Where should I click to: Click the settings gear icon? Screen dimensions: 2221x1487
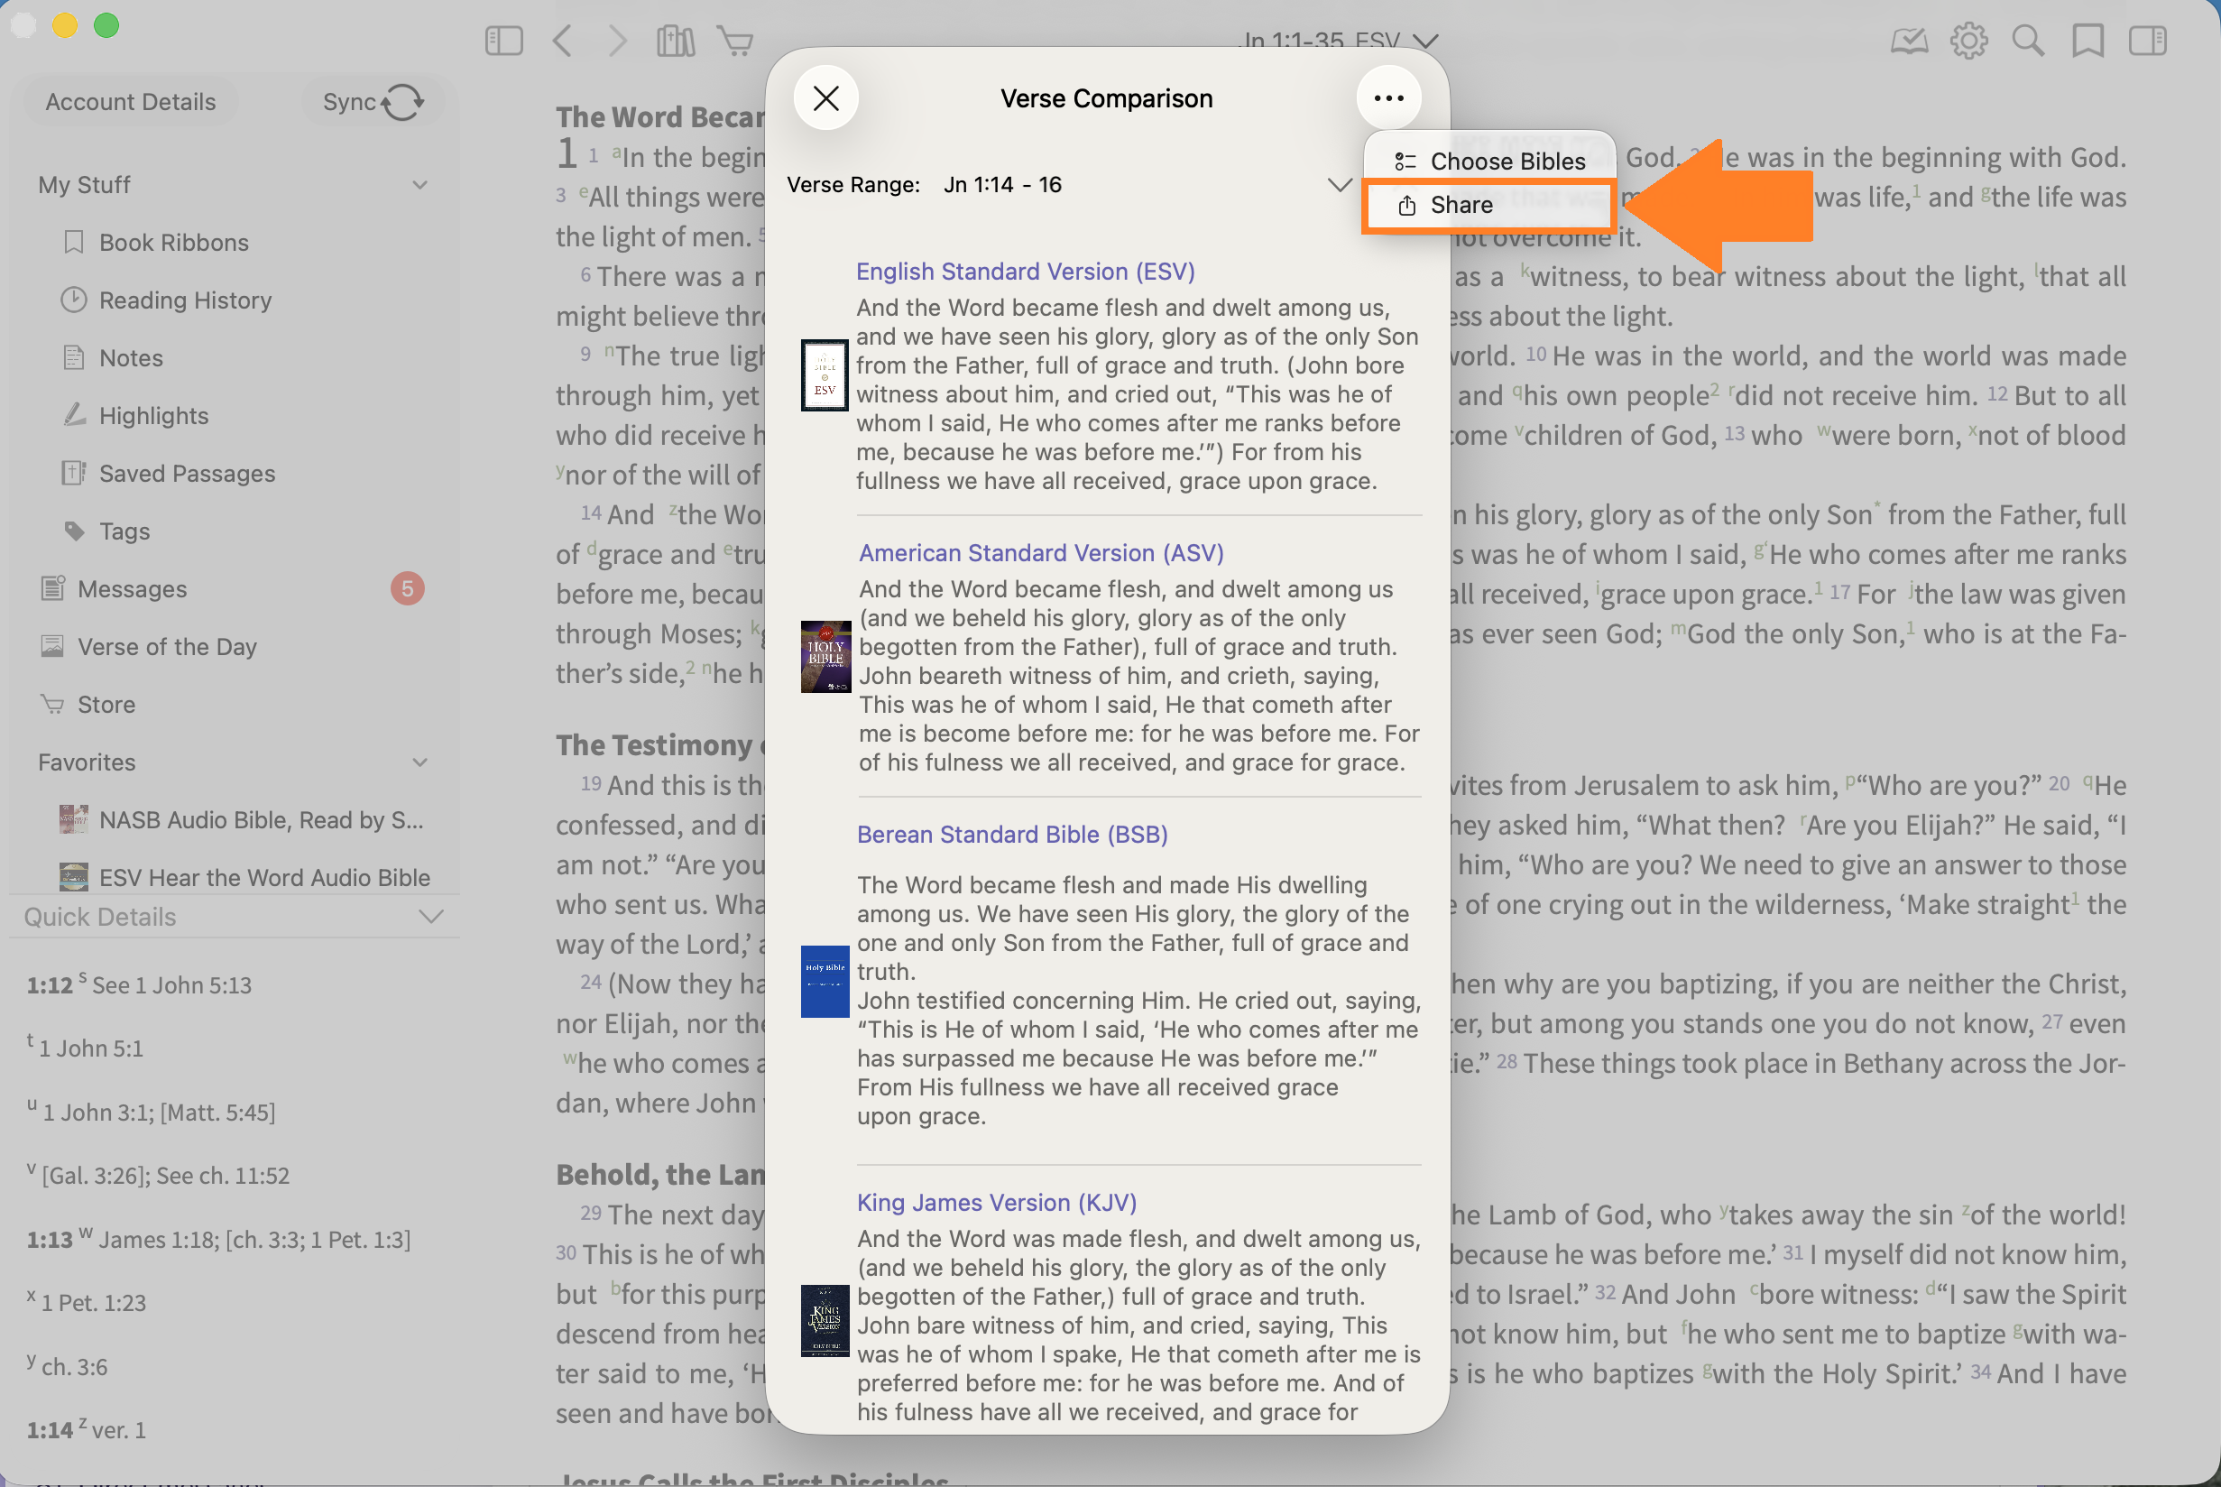pos(1968,41)
